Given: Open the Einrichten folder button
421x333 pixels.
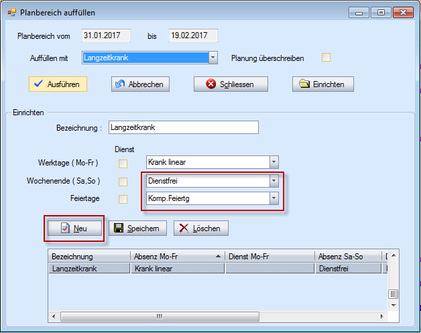Looking at the screenshot, I should tap(323, 84).
